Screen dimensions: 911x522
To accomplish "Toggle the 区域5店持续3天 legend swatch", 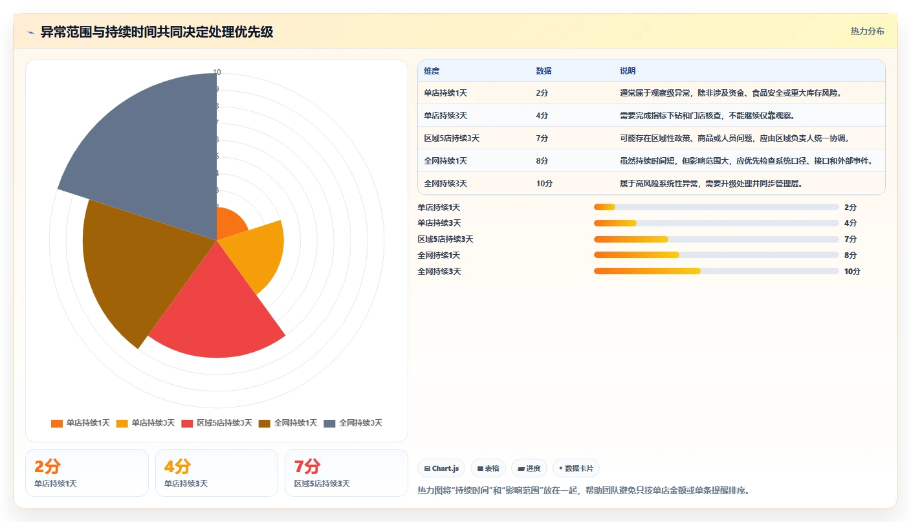I will coord(188,423).
